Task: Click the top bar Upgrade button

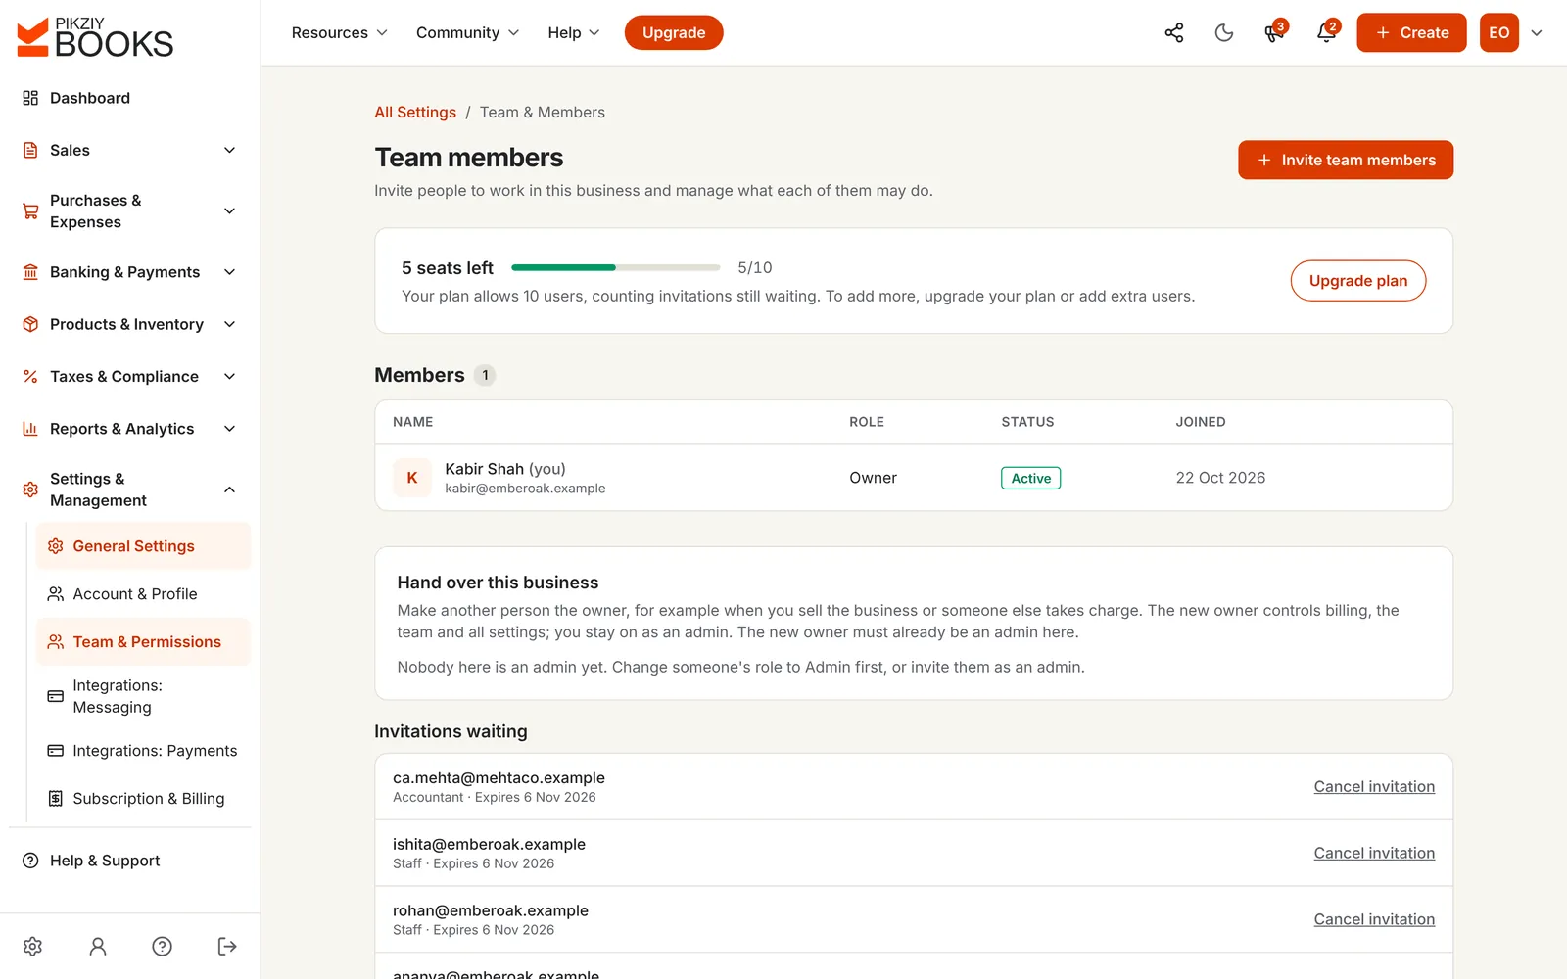Action: (x=674, y=32)
